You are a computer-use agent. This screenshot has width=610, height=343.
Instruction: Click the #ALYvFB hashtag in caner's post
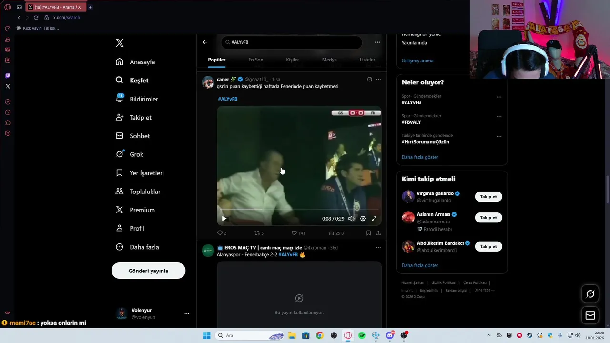tap(228, 99)
